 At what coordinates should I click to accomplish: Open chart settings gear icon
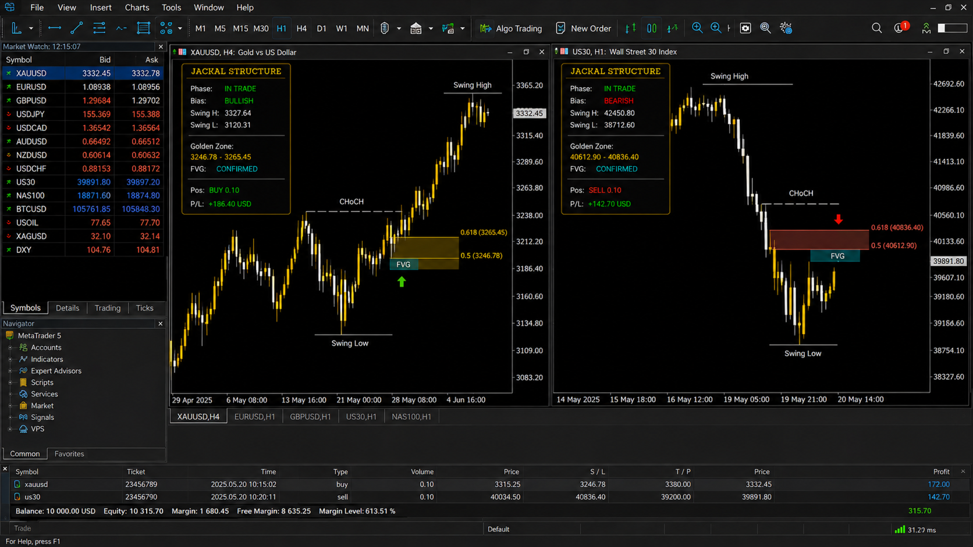pyautogui.click(x=786, y=28)
